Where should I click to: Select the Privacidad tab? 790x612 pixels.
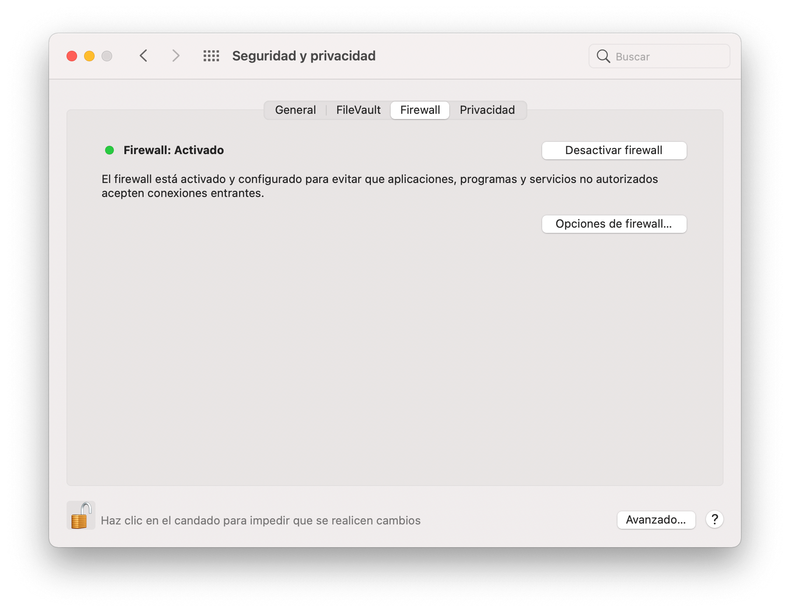click(x=487, y=110)
